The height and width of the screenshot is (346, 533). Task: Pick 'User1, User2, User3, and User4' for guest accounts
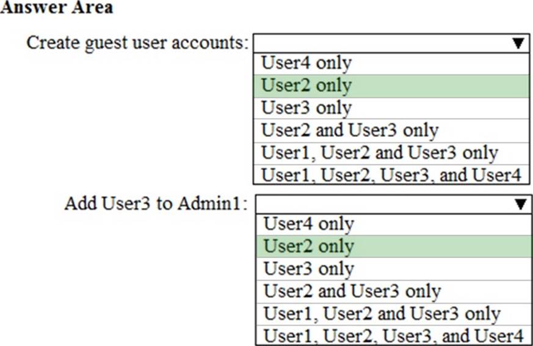[391, 175]
